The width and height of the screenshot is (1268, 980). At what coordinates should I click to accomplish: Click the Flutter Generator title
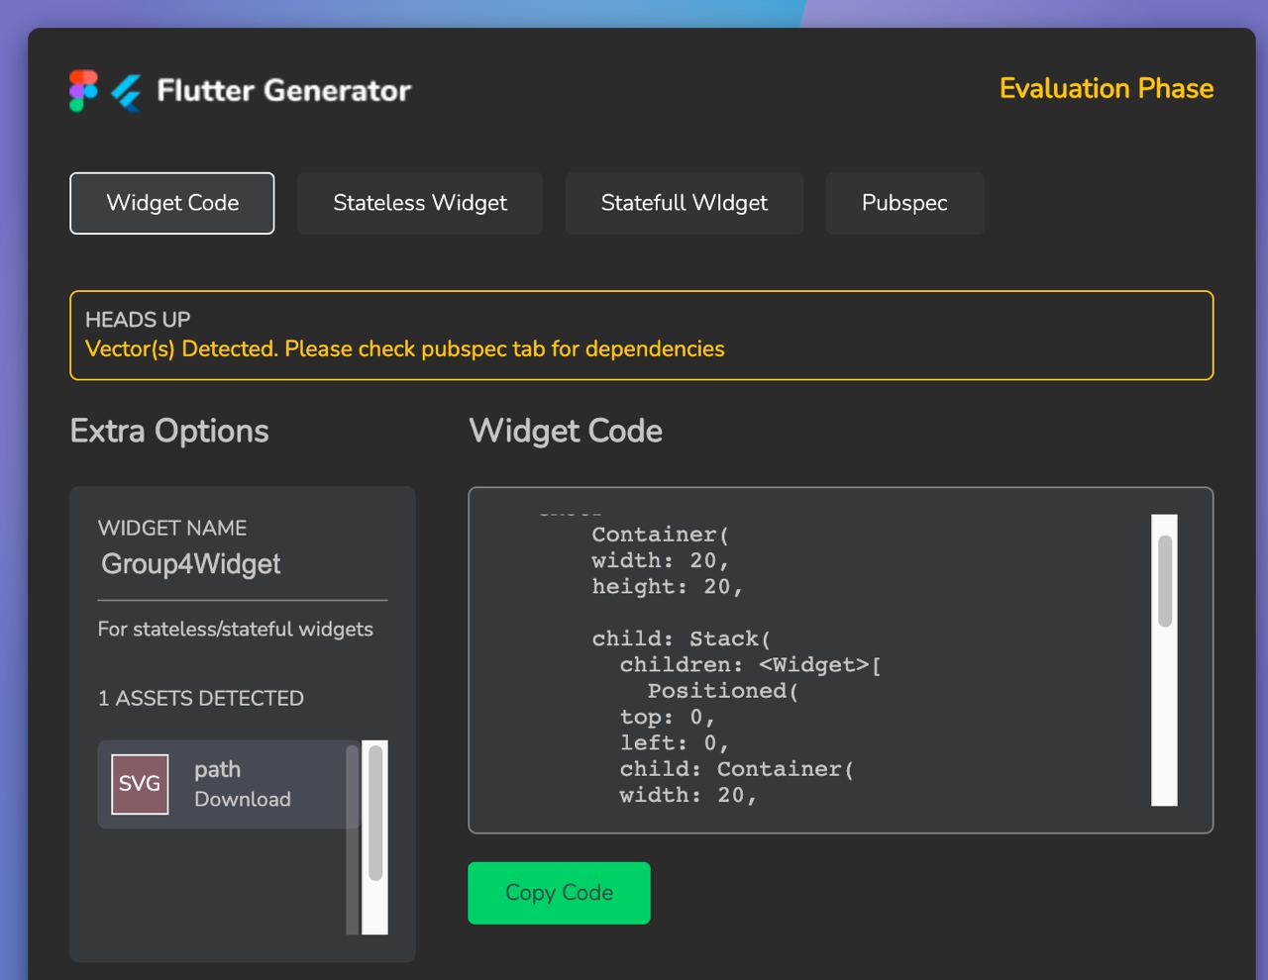coord(284,91)
